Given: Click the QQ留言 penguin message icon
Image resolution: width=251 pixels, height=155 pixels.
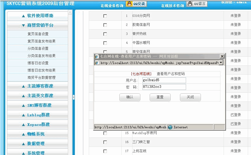Looking at the screenshot, I should [190, 4].
